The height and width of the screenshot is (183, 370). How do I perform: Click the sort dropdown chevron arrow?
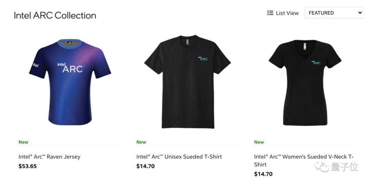pyautogui.click(x=360, y=13)
